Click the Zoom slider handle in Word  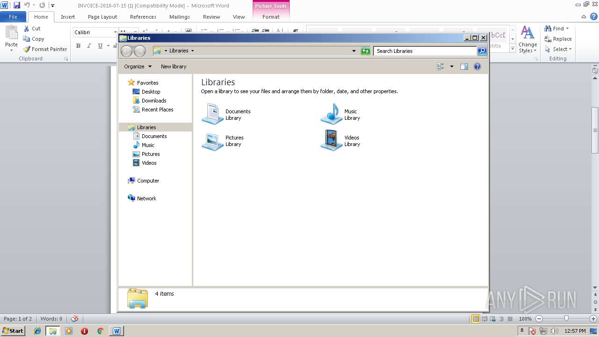point(566,319)
